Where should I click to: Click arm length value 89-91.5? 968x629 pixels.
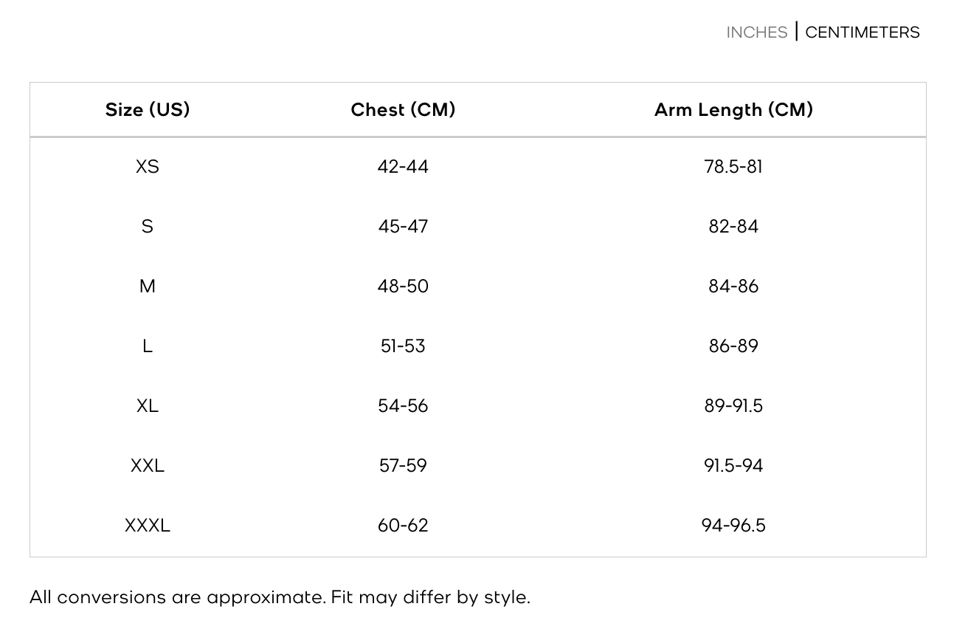[733, 406]
